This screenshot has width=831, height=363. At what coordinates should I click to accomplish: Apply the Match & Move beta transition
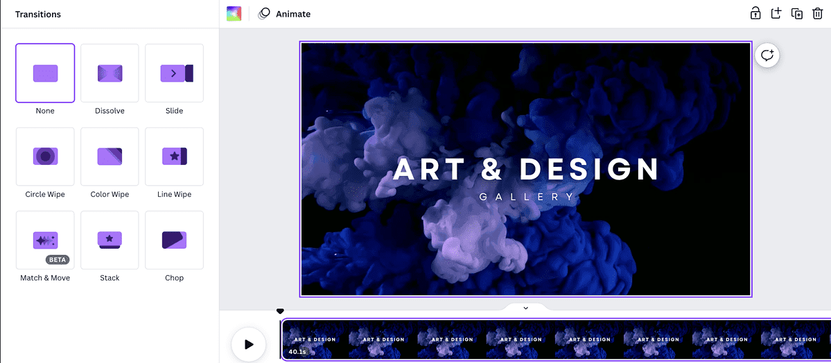45,240
